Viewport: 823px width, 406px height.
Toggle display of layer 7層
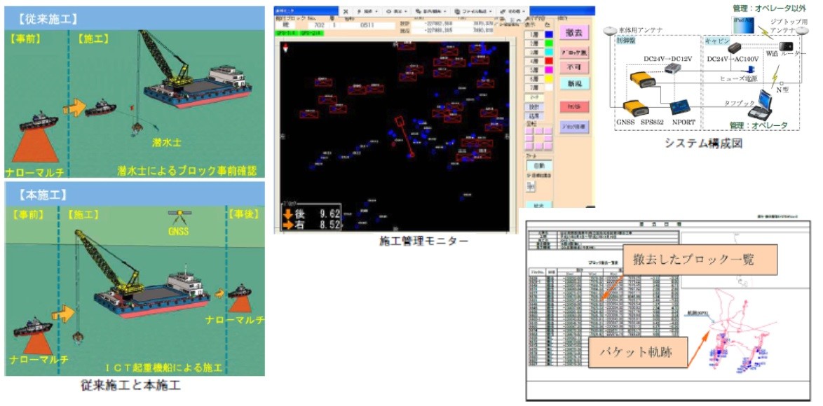click(x=533, y=87)
